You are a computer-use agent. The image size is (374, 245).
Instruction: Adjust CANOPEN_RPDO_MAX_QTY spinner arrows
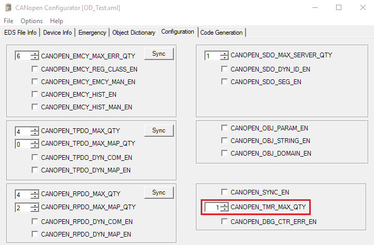pyautogui.click(x=35, y=195)
